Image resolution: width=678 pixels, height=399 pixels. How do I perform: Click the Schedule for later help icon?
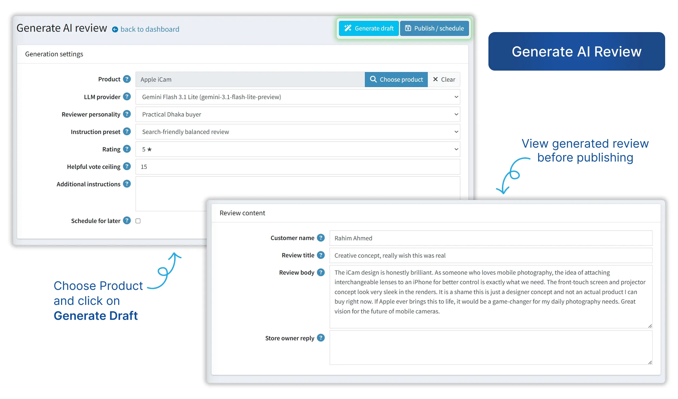click(127, 220)
